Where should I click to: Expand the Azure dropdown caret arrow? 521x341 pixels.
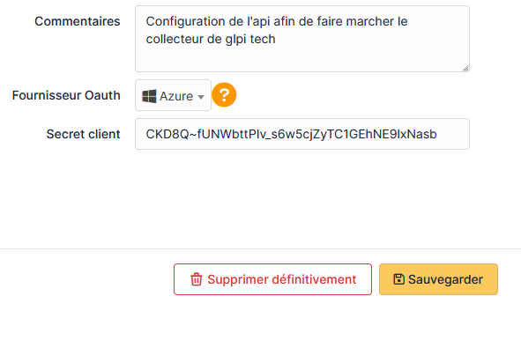(x=201, y=97)
